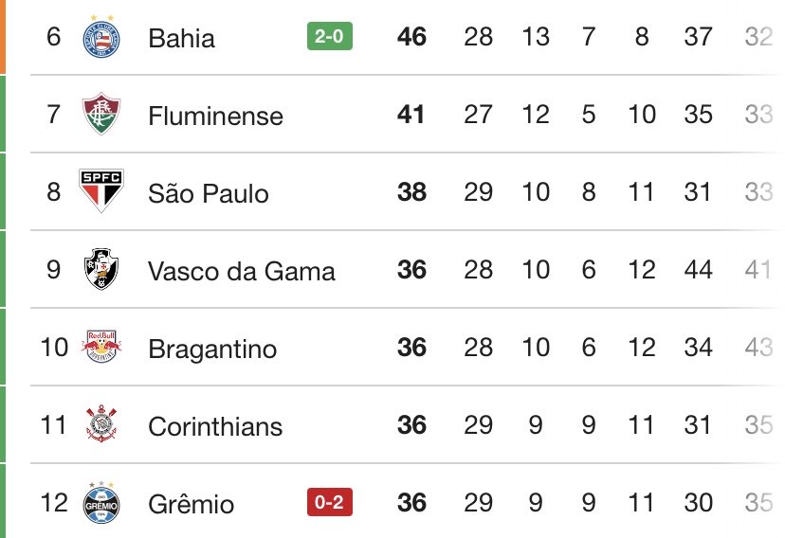Select the Bragantino team name

212,349
